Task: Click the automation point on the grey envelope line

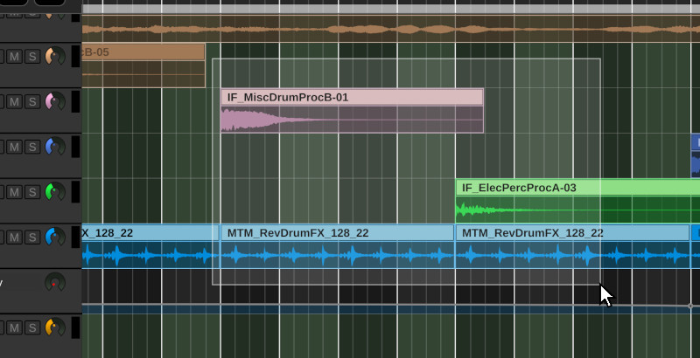Action: coord(690,306)
